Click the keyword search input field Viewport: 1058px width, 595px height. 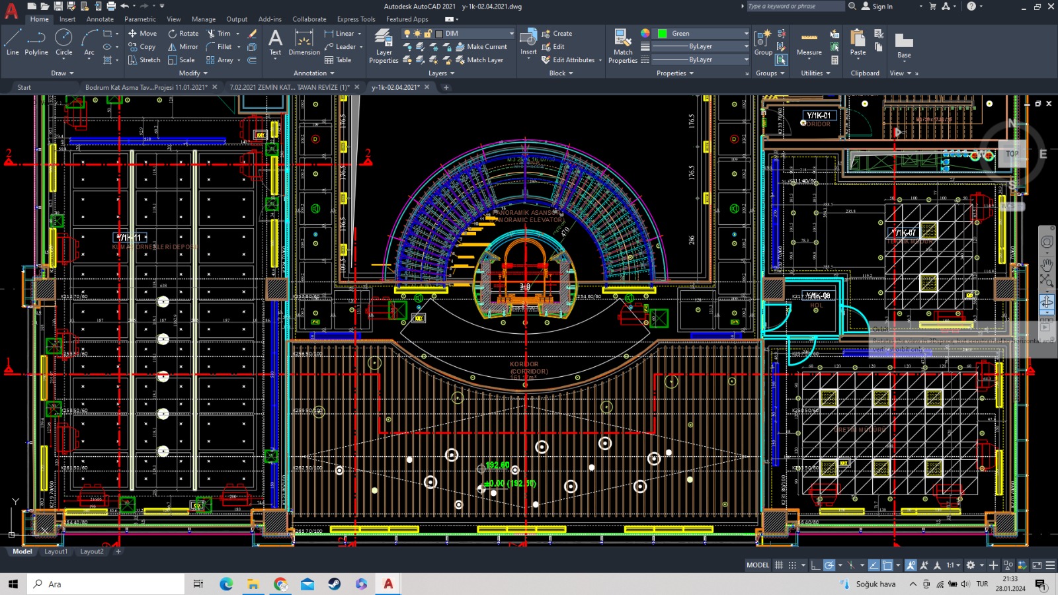[x=795, y=7]
